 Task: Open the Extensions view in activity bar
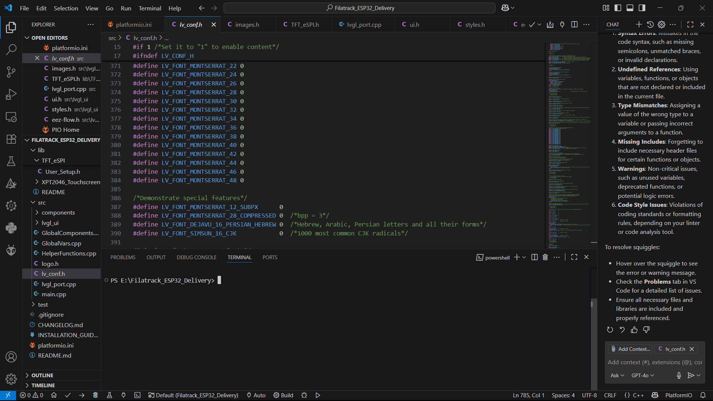pyautogui.click(x=11, y=139)
